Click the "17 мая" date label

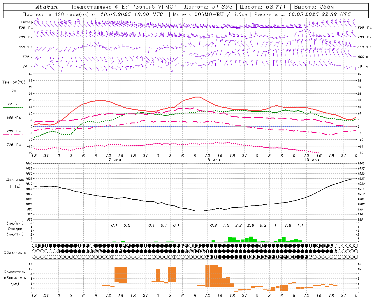click(x=113, y=160)
